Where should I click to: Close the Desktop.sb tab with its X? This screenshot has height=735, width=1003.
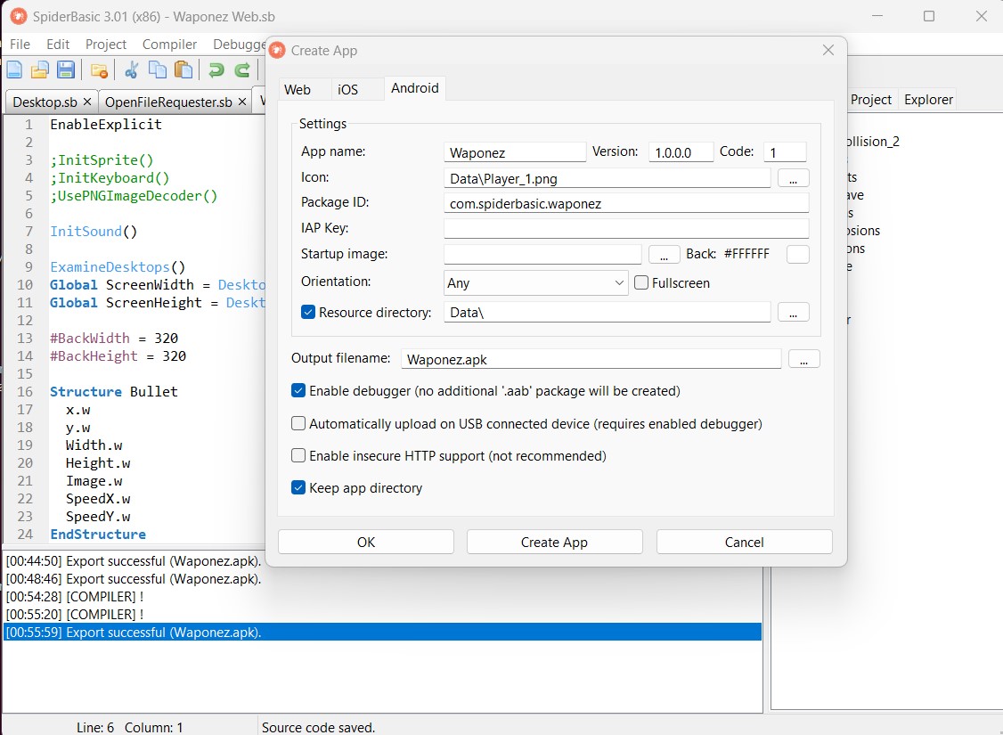[87, 102]
